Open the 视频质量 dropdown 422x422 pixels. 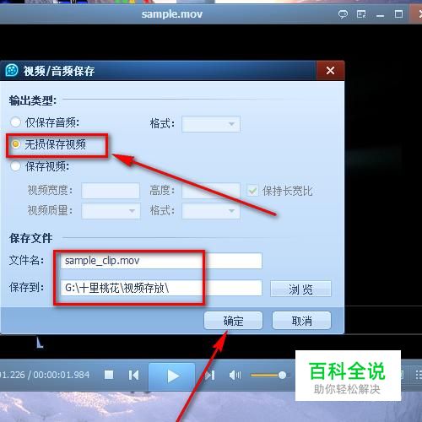coord(111,211)
